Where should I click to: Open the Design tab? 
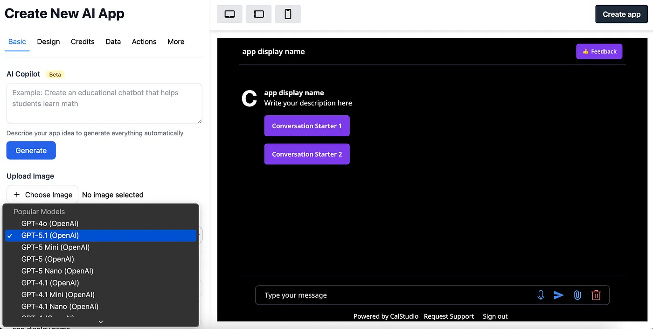click(49, 42)
